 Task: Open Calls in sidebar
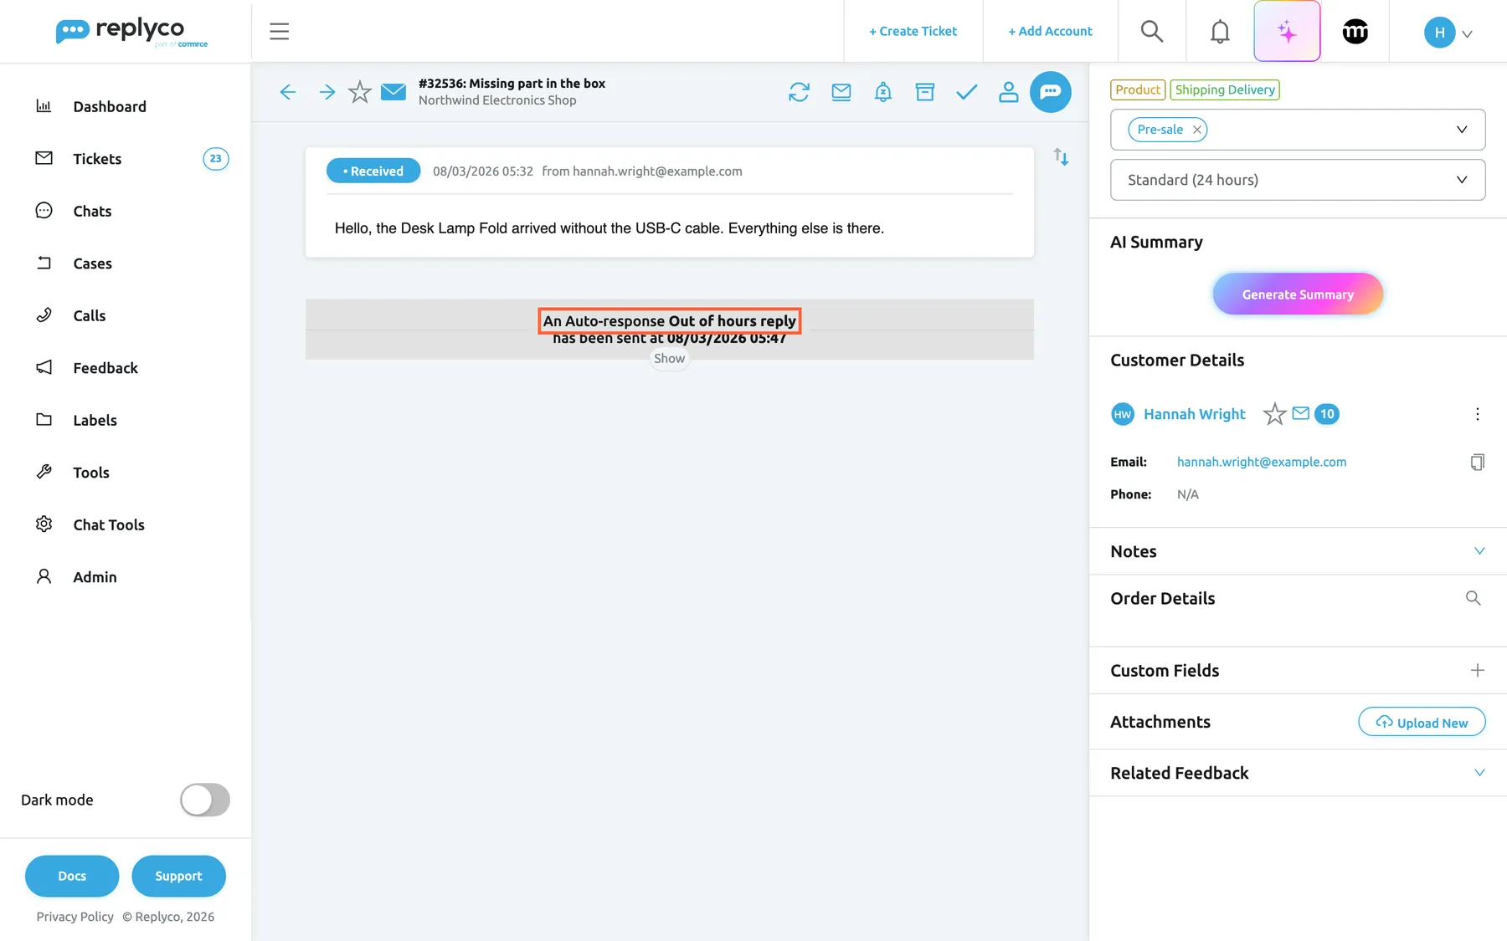[90, 315]
